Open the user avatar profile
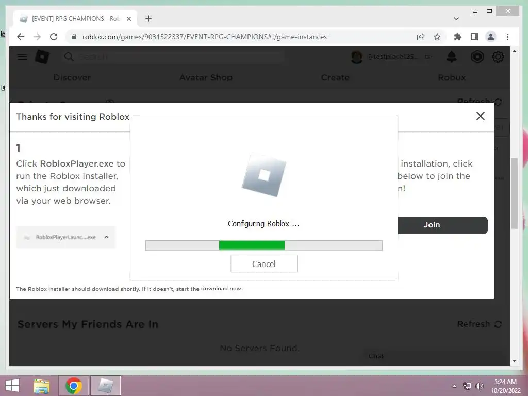Image resolution: width=528 pixels, height=396 pixels. (x=357, y=57)
